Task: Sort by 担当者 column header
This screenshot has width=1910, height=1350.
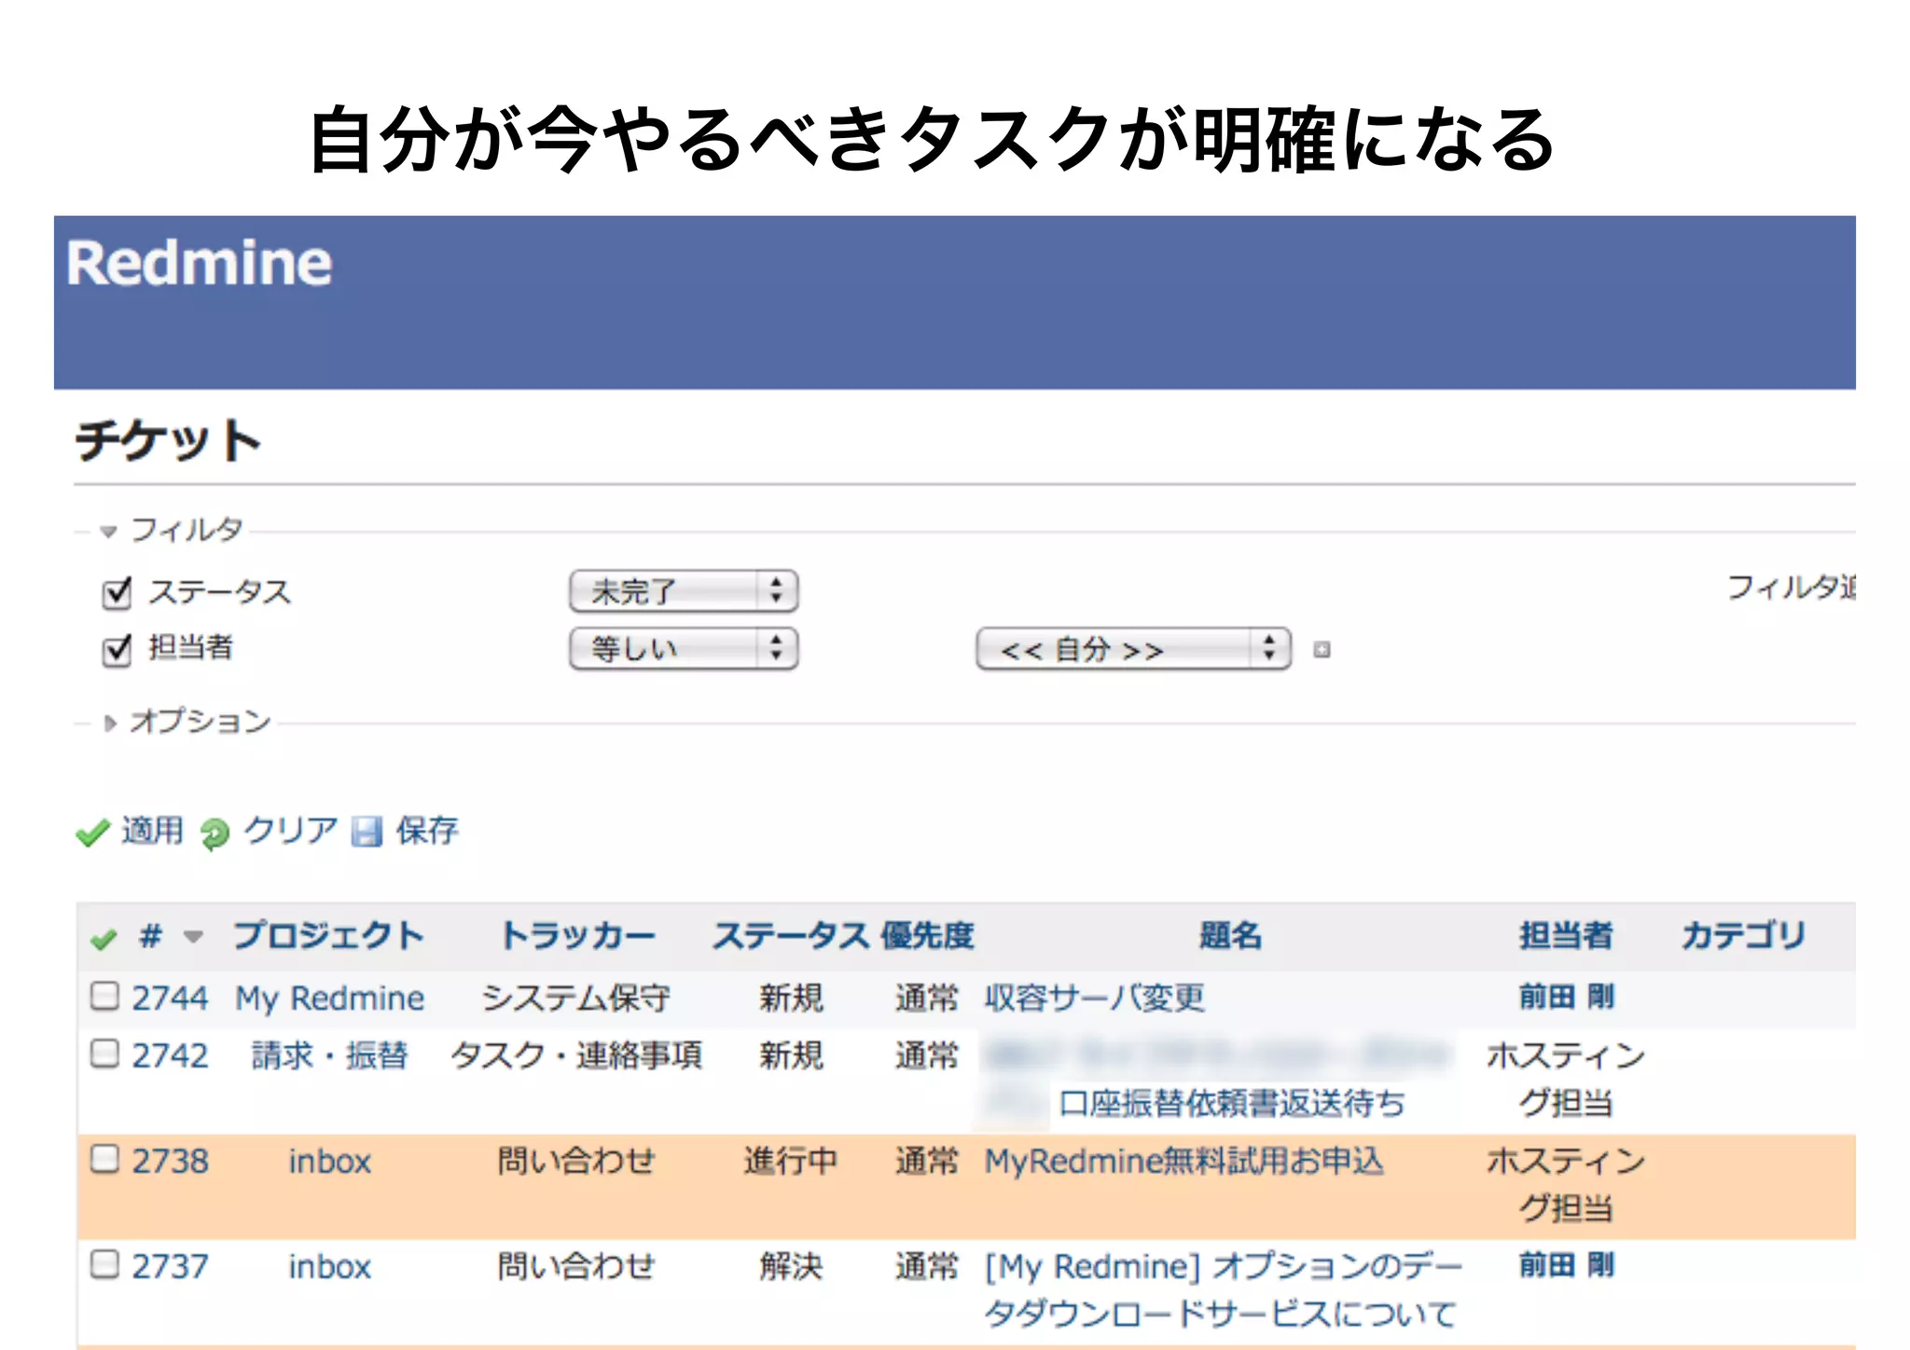Action: tap(1566, 935)
